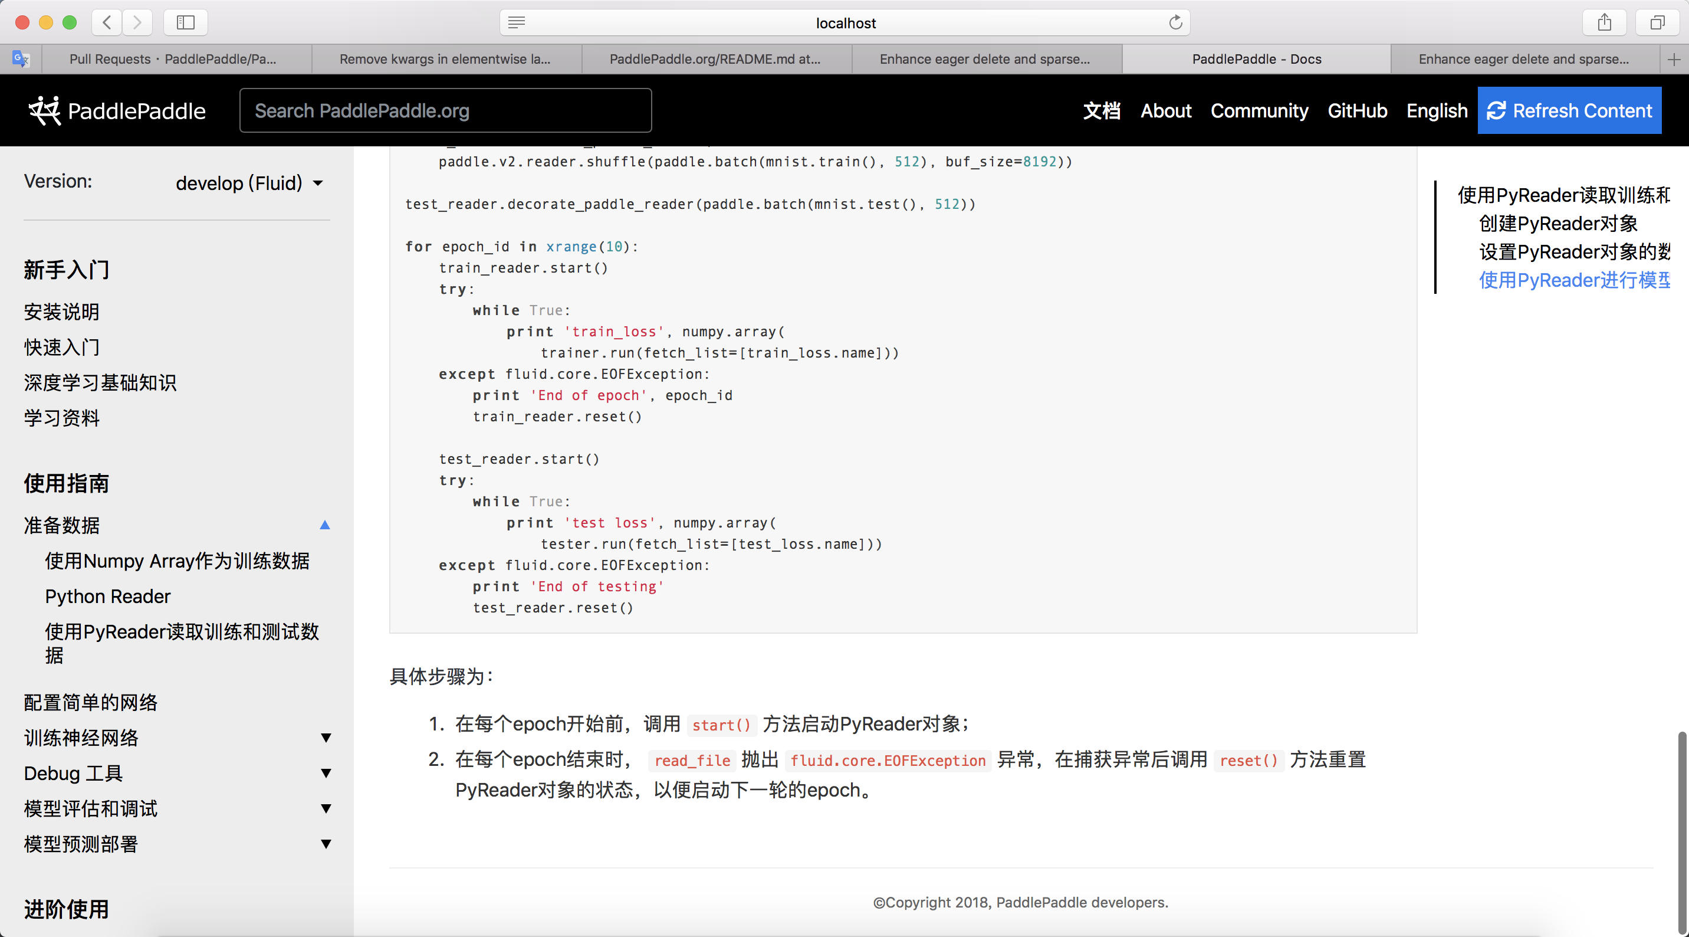The width and height of the screenshot is (1689, 937).
Task: Click the 使用指南 section heading
Action: (66, 484)
